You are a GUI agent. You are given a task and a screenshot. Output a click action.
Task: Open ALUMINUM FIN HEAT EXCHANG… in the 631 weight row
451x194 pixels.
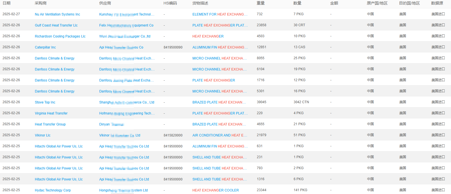point(220,146)
